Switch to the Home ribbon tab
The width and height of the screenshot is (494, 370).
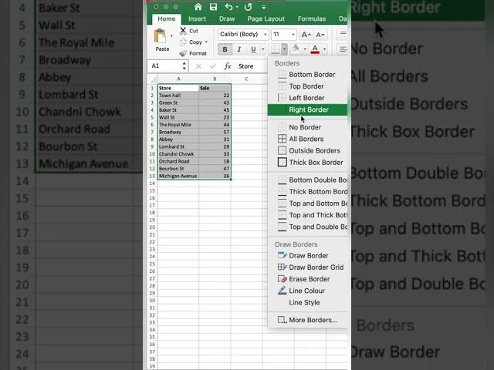tap(167, 18)
